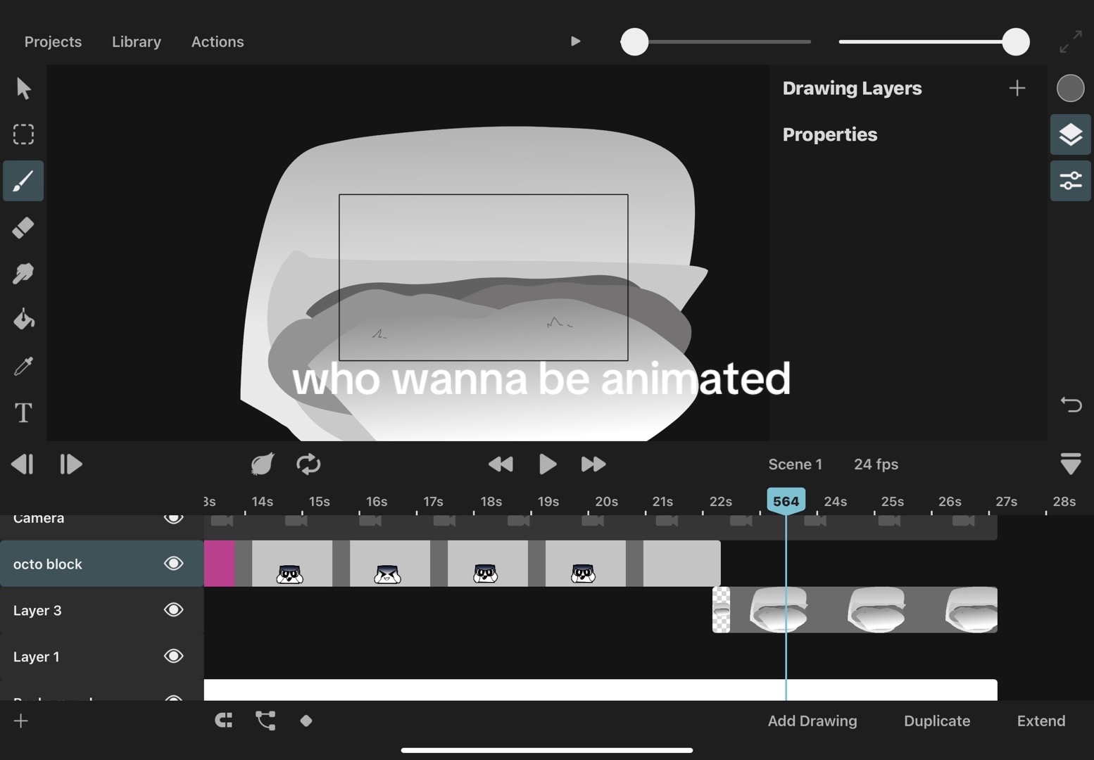The height and width of the screenshot is (760, 1094).
Task: Select the Text tool
Action: pyautogui.click(x=23, y=412)
